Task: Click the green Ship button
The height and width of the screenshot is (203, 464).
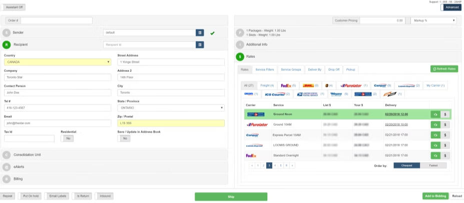Action: pos(231,197)
